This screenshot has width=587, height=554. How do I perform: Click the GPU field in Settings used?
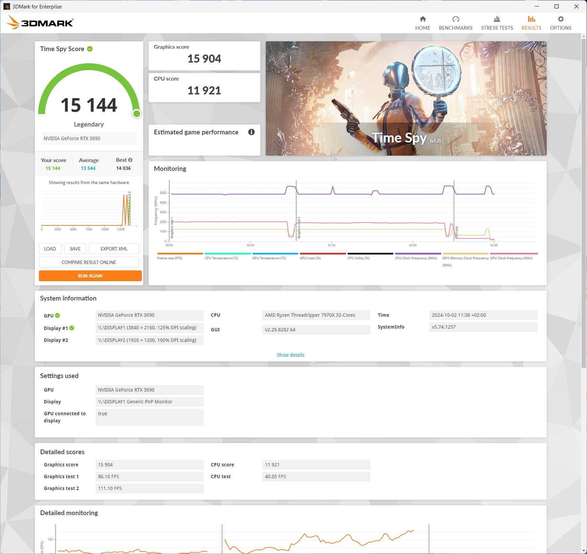149,390
